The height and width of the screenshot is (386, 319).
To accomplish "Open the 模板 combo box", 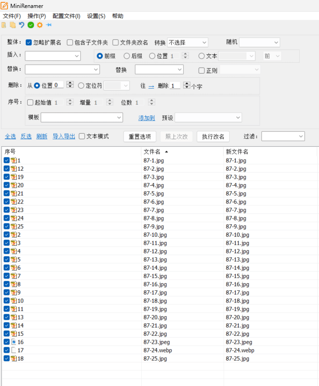I will (82, 117).
